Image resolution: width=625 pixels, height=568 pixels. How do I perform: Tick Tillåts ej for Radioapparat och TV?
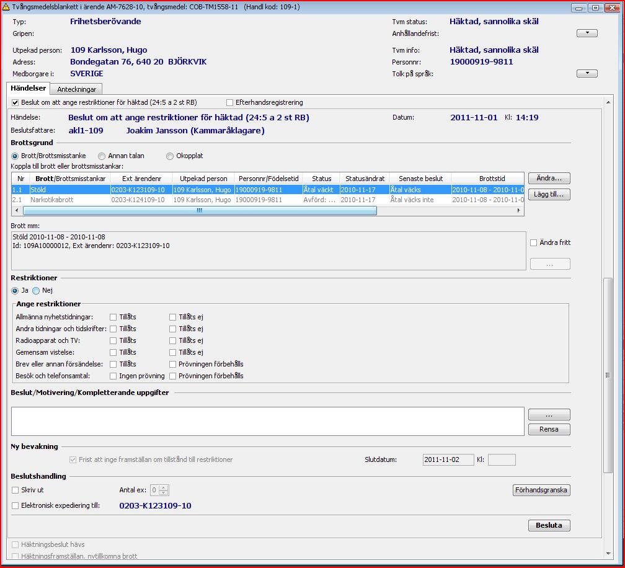(172, 341)
